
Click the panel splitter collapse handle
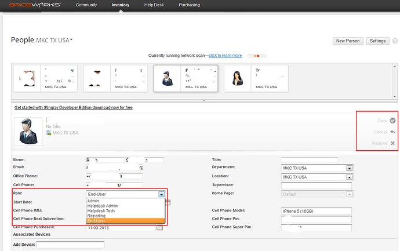click(204, 101)
